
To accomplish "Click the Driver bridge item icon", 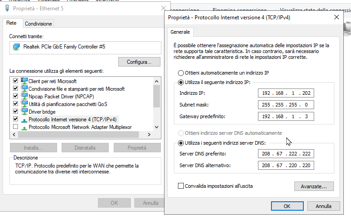I will pos(24,111).
